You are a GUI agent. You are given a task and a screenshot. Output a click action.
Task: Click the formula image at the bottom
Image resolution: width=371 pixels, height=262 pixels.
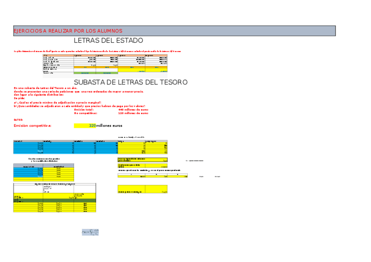[x=90, y=232]
